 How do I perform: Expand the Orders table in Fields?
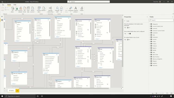click(150, 42)
